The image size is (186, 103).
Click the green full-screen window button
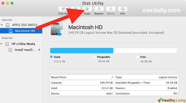pos(12,3)
